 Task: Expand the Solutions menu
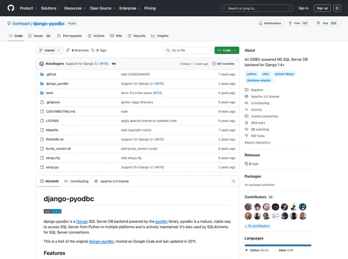[51, 8]
